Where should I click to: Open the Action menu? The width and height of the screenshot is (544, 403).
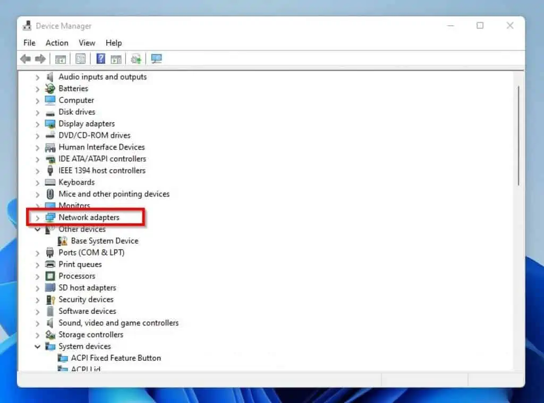(56, 43)
